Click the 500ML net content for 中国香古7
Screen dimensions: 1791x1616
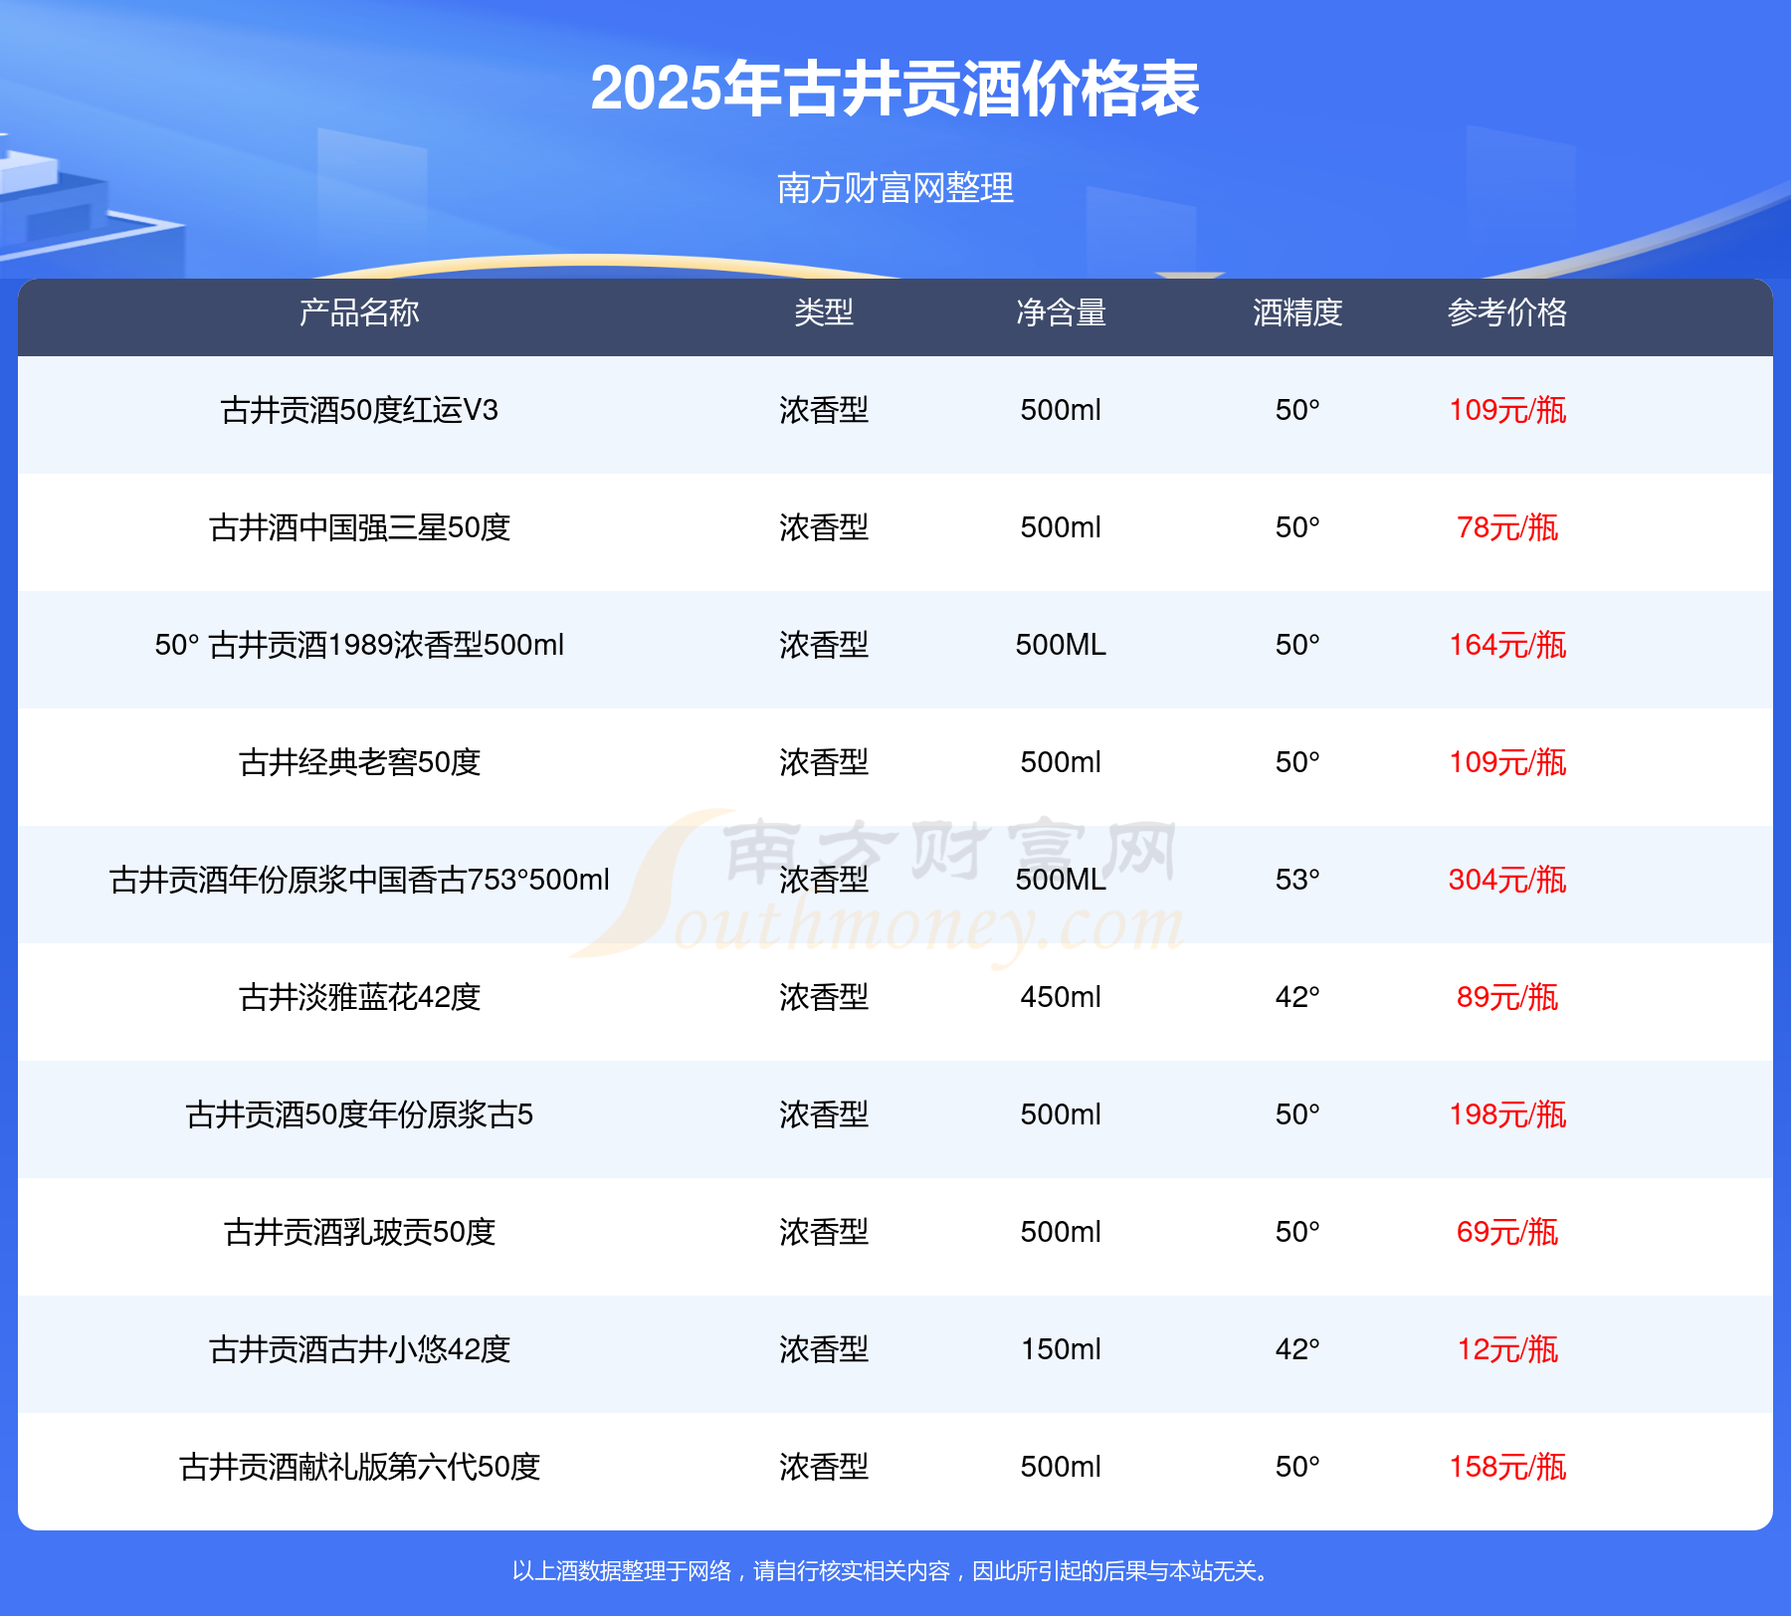tap(1061, 880)
